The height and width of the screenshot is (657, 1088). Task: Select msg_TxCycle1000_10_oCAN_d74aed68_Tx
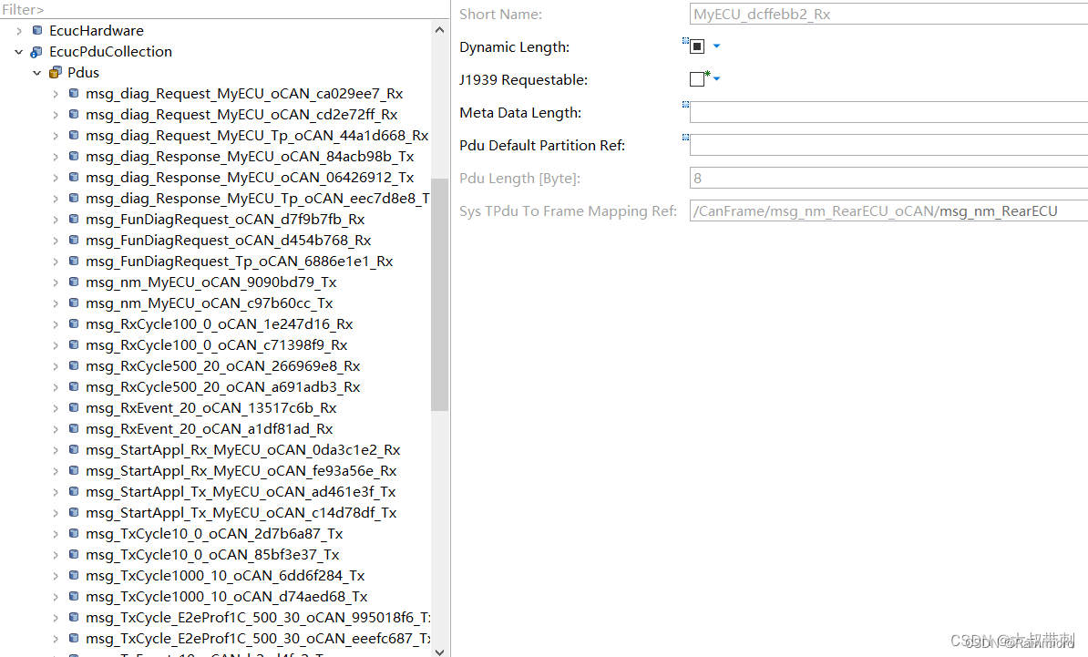(226, 597)
